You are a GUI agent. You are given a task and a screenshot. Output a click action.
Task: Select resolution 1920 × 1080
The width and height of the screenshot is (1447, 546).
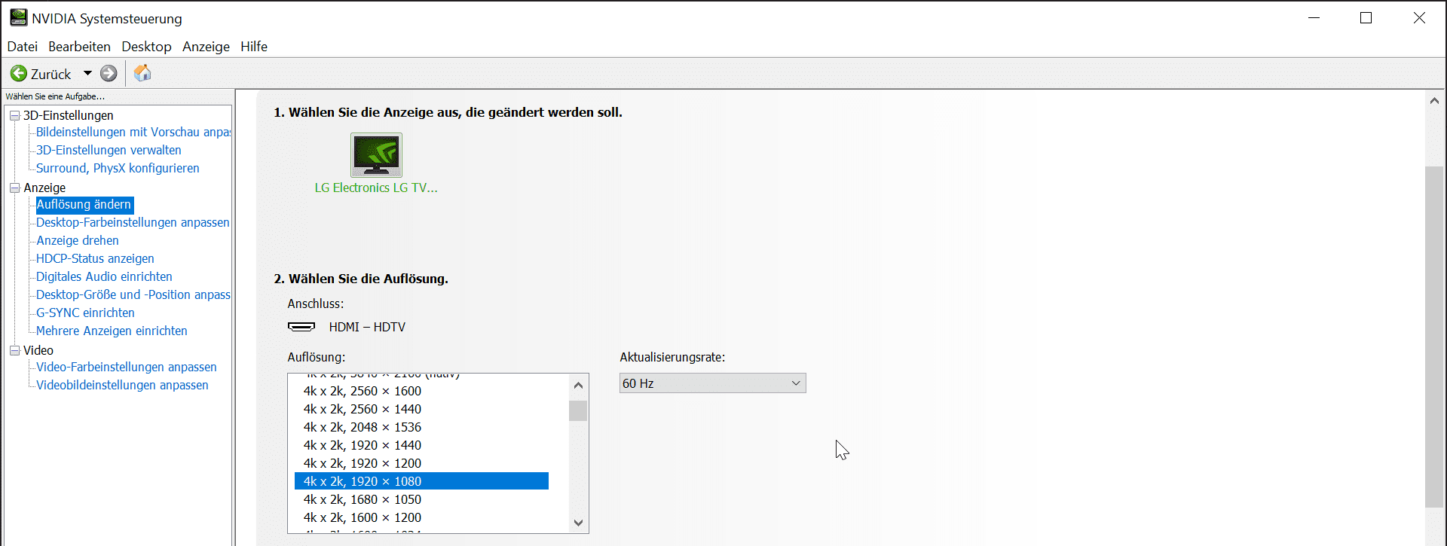point(421,481)
